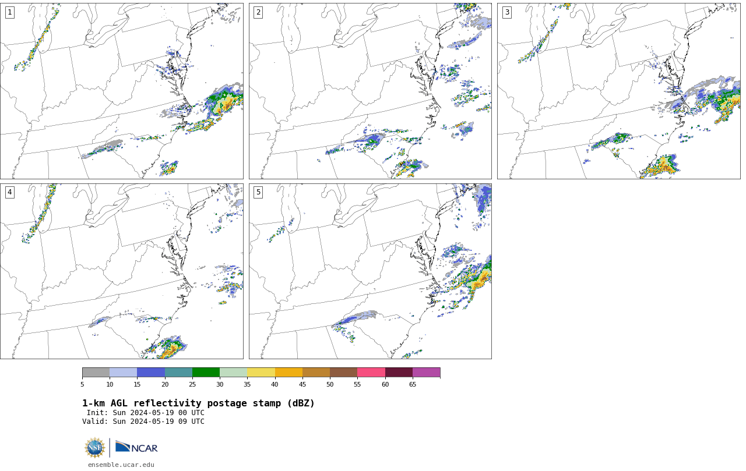This screenshot has width=746, height=471.
Task: Click the 35 tick label on colorbar
Action: click(x=247, y=384)
